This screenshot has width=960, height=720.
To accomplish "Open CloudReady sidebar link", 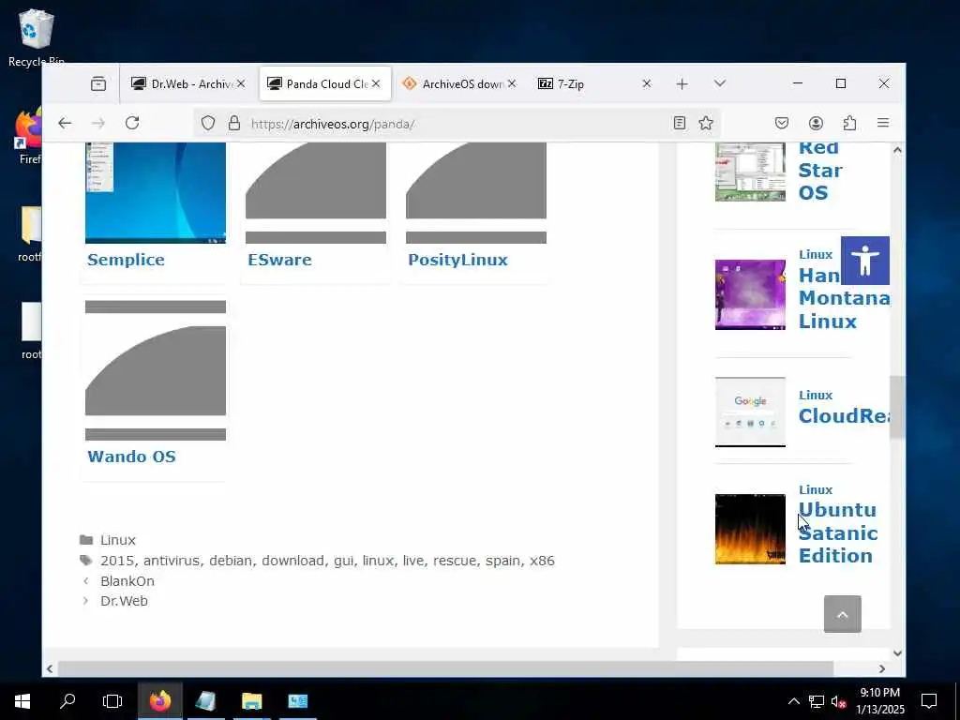I will click(x=844, y=415).
